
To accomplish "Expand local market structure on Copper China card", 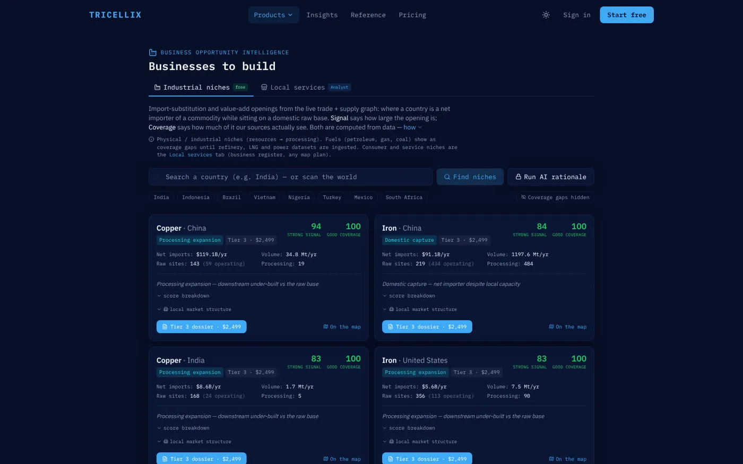I will [194, 309].
